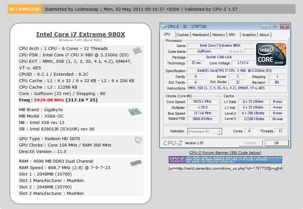Click the CPU-Z Validator banner image
Screen dimensions: 303x209
click(x=225, y=160)
